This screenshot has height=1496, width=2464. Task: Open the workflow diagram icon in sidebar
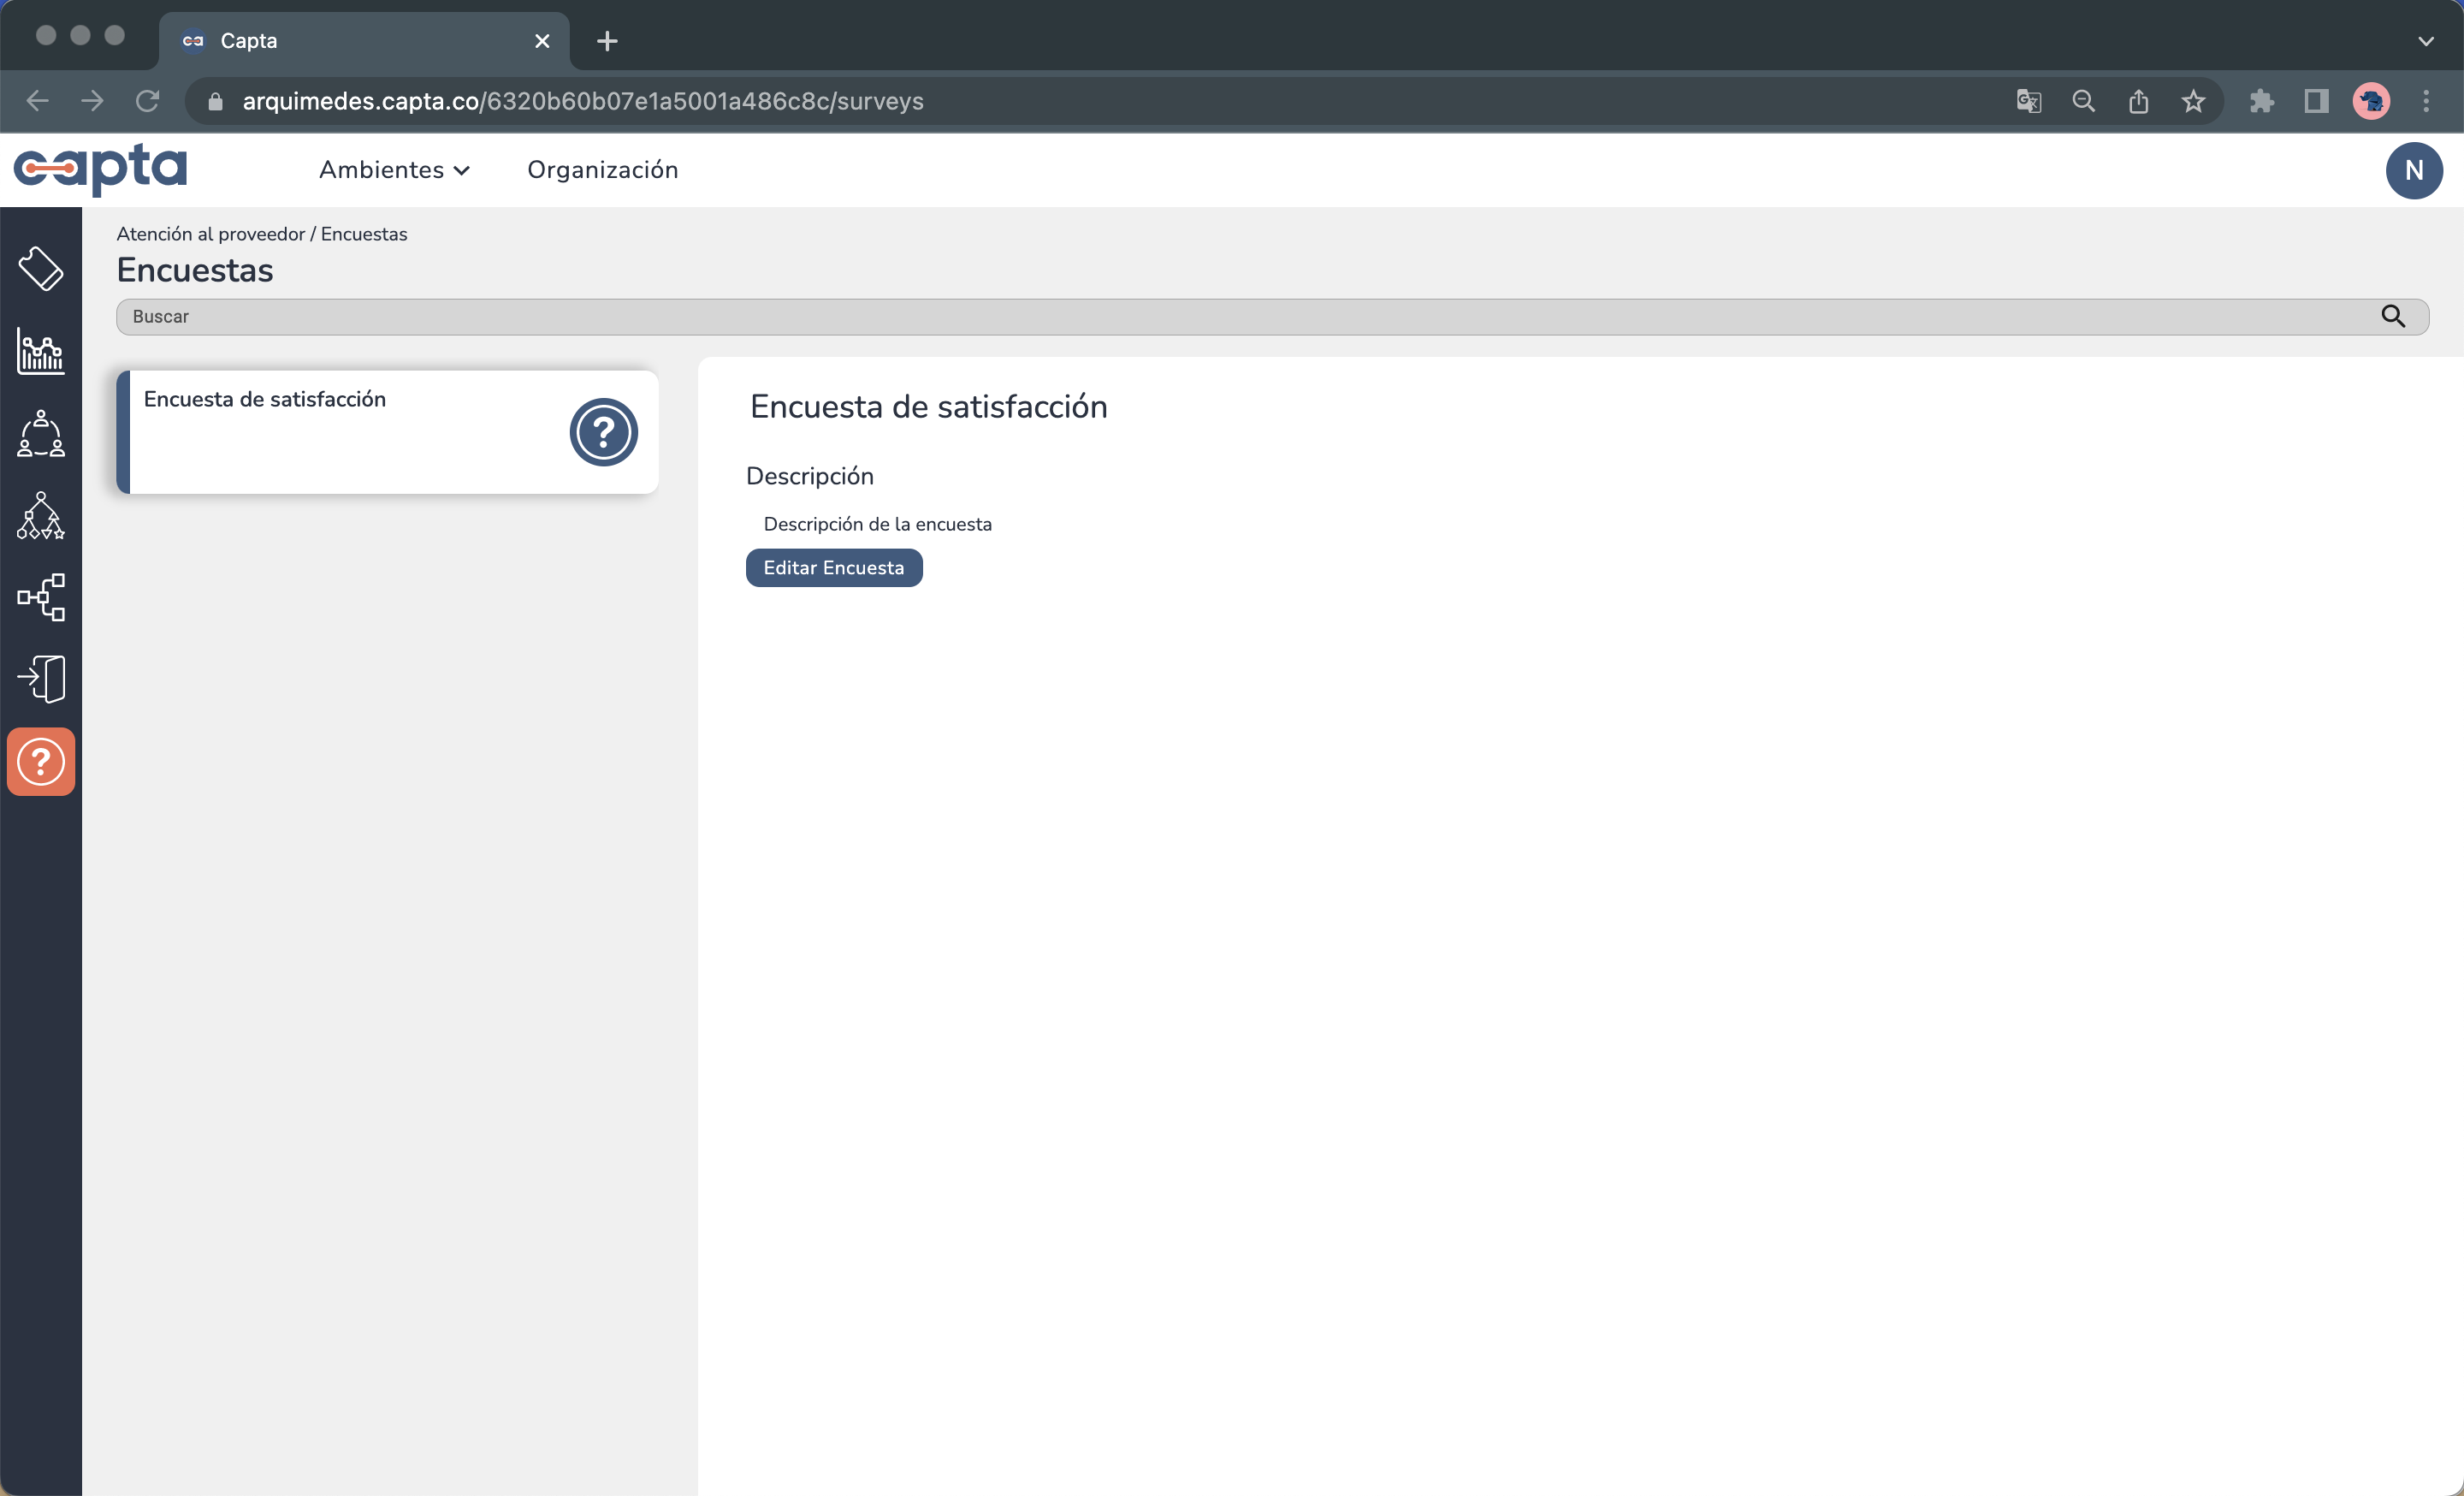click(x=41, y=597)
